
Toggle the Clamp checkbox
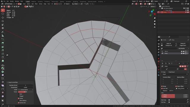(x=18, y=98)
